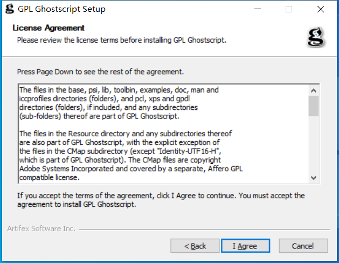Viewport: 339px width, 263px height.
Task: Click the GPL Ghostscript Setup title text
Action: click(61, 9)
